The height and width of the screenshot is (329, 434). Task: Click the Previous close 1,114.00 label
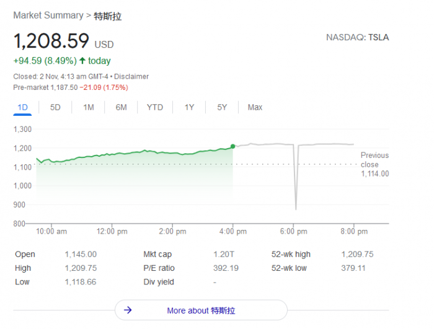pyautogui.click(x=374, y=164)
